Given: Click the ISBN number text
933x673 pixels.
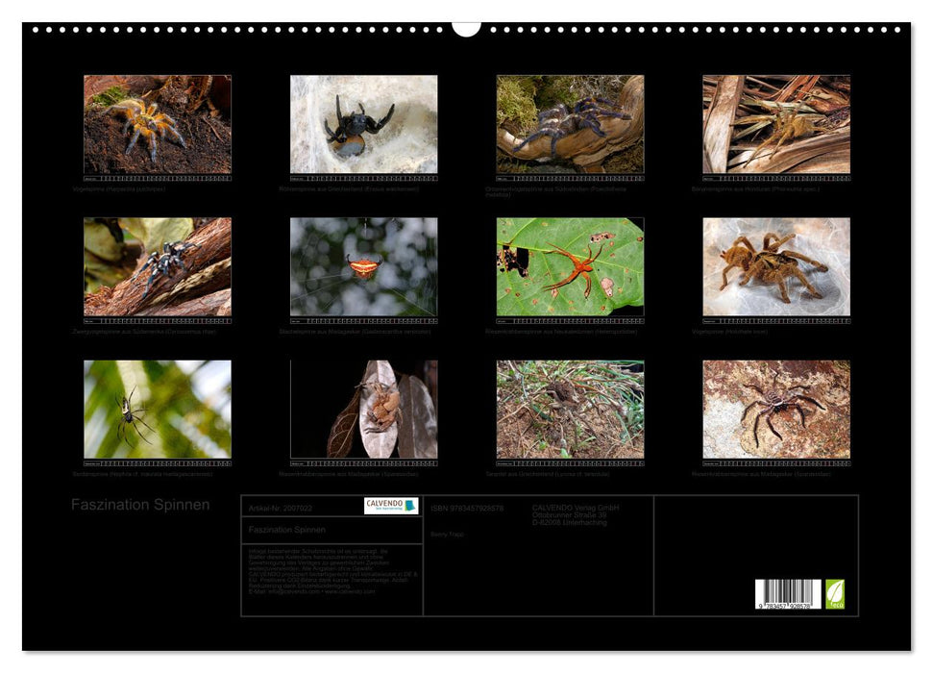Looking at the screenshot, I should (467, 508).
